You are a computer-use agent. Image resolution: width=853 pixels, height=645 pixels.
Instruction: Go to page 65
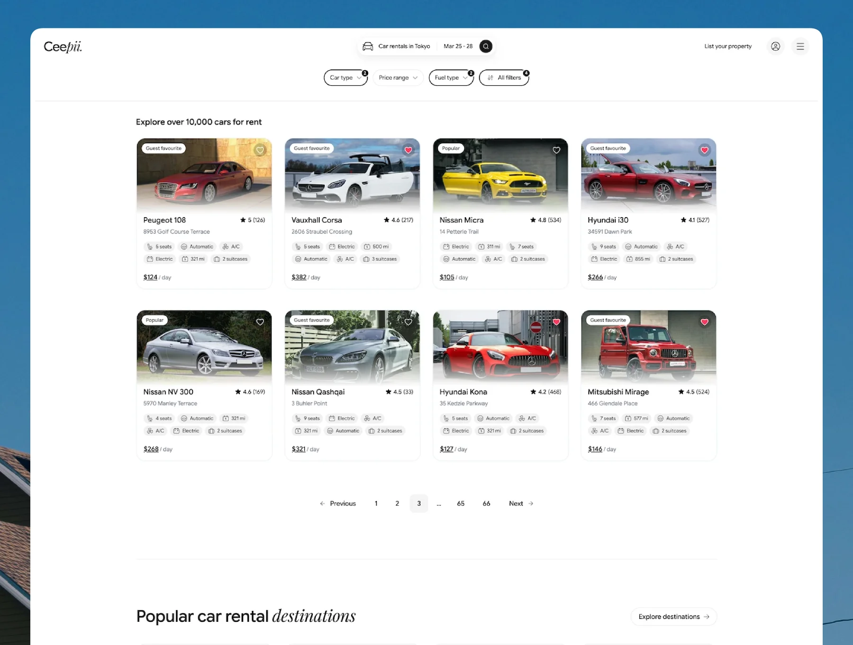[461, 504]
